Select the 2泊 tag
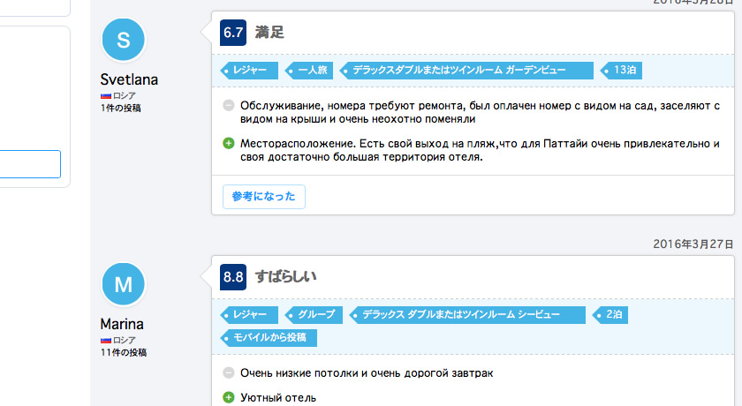The image size is (742, 406). pos(610,315)
